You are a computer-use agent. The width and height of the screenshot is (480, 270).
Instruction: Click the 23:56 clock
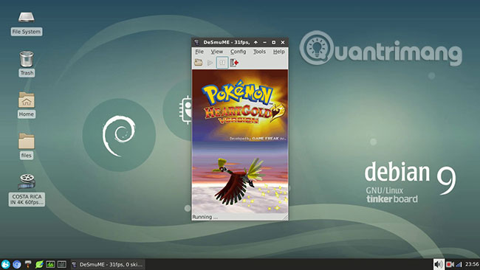(x=472, y=264)
